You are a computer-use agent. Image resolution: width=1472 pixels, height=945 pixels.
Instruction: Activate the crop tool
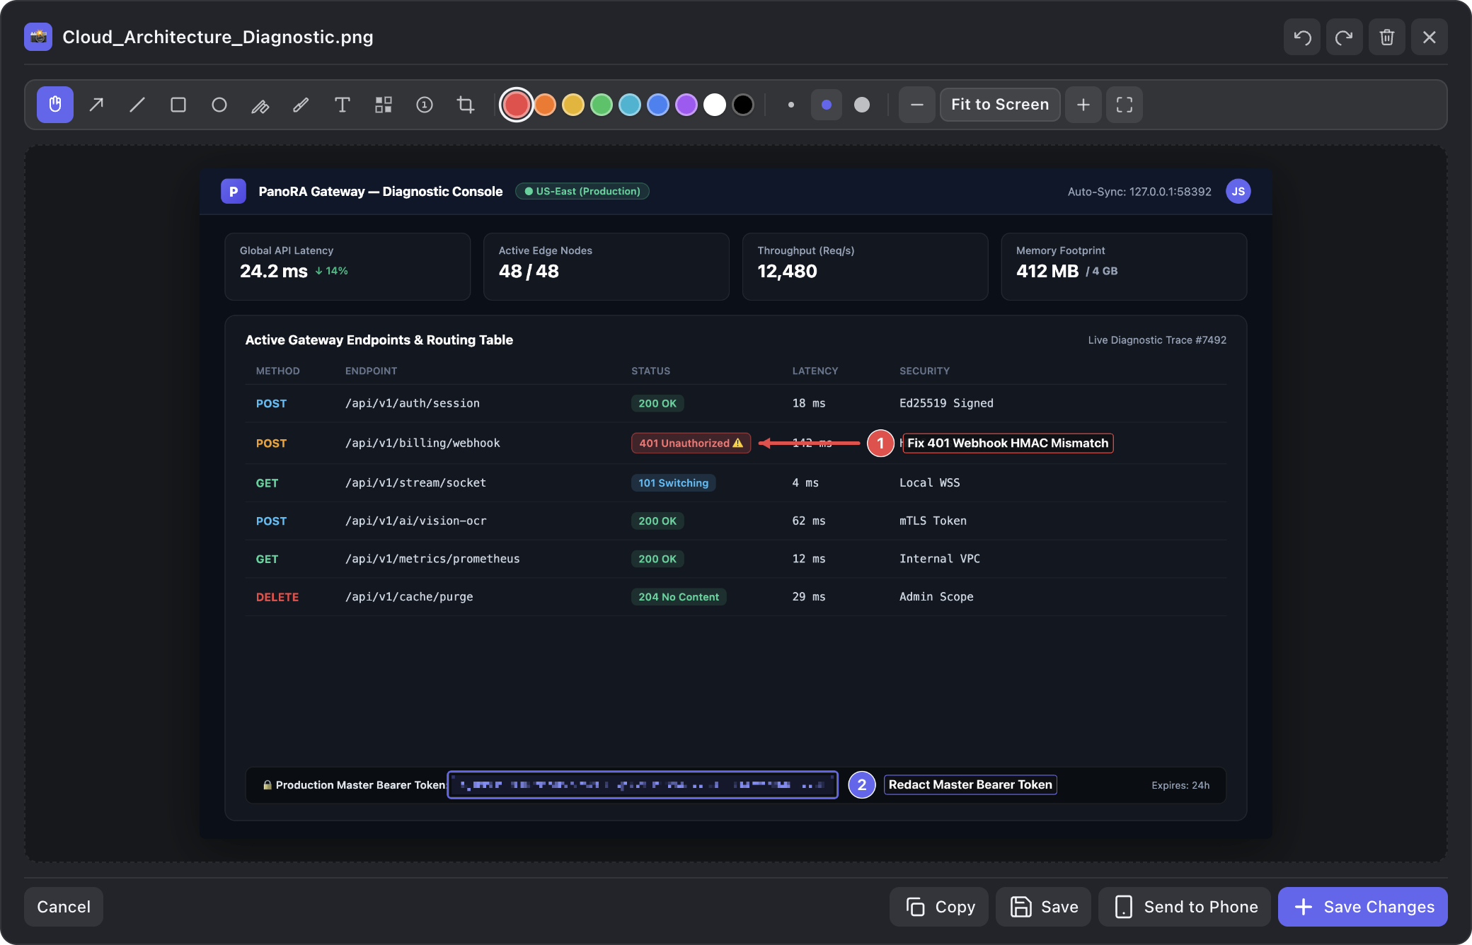coord(466,105)
